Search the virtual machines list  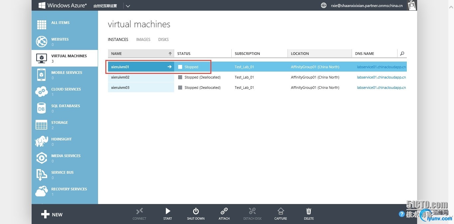pos(402,54)
